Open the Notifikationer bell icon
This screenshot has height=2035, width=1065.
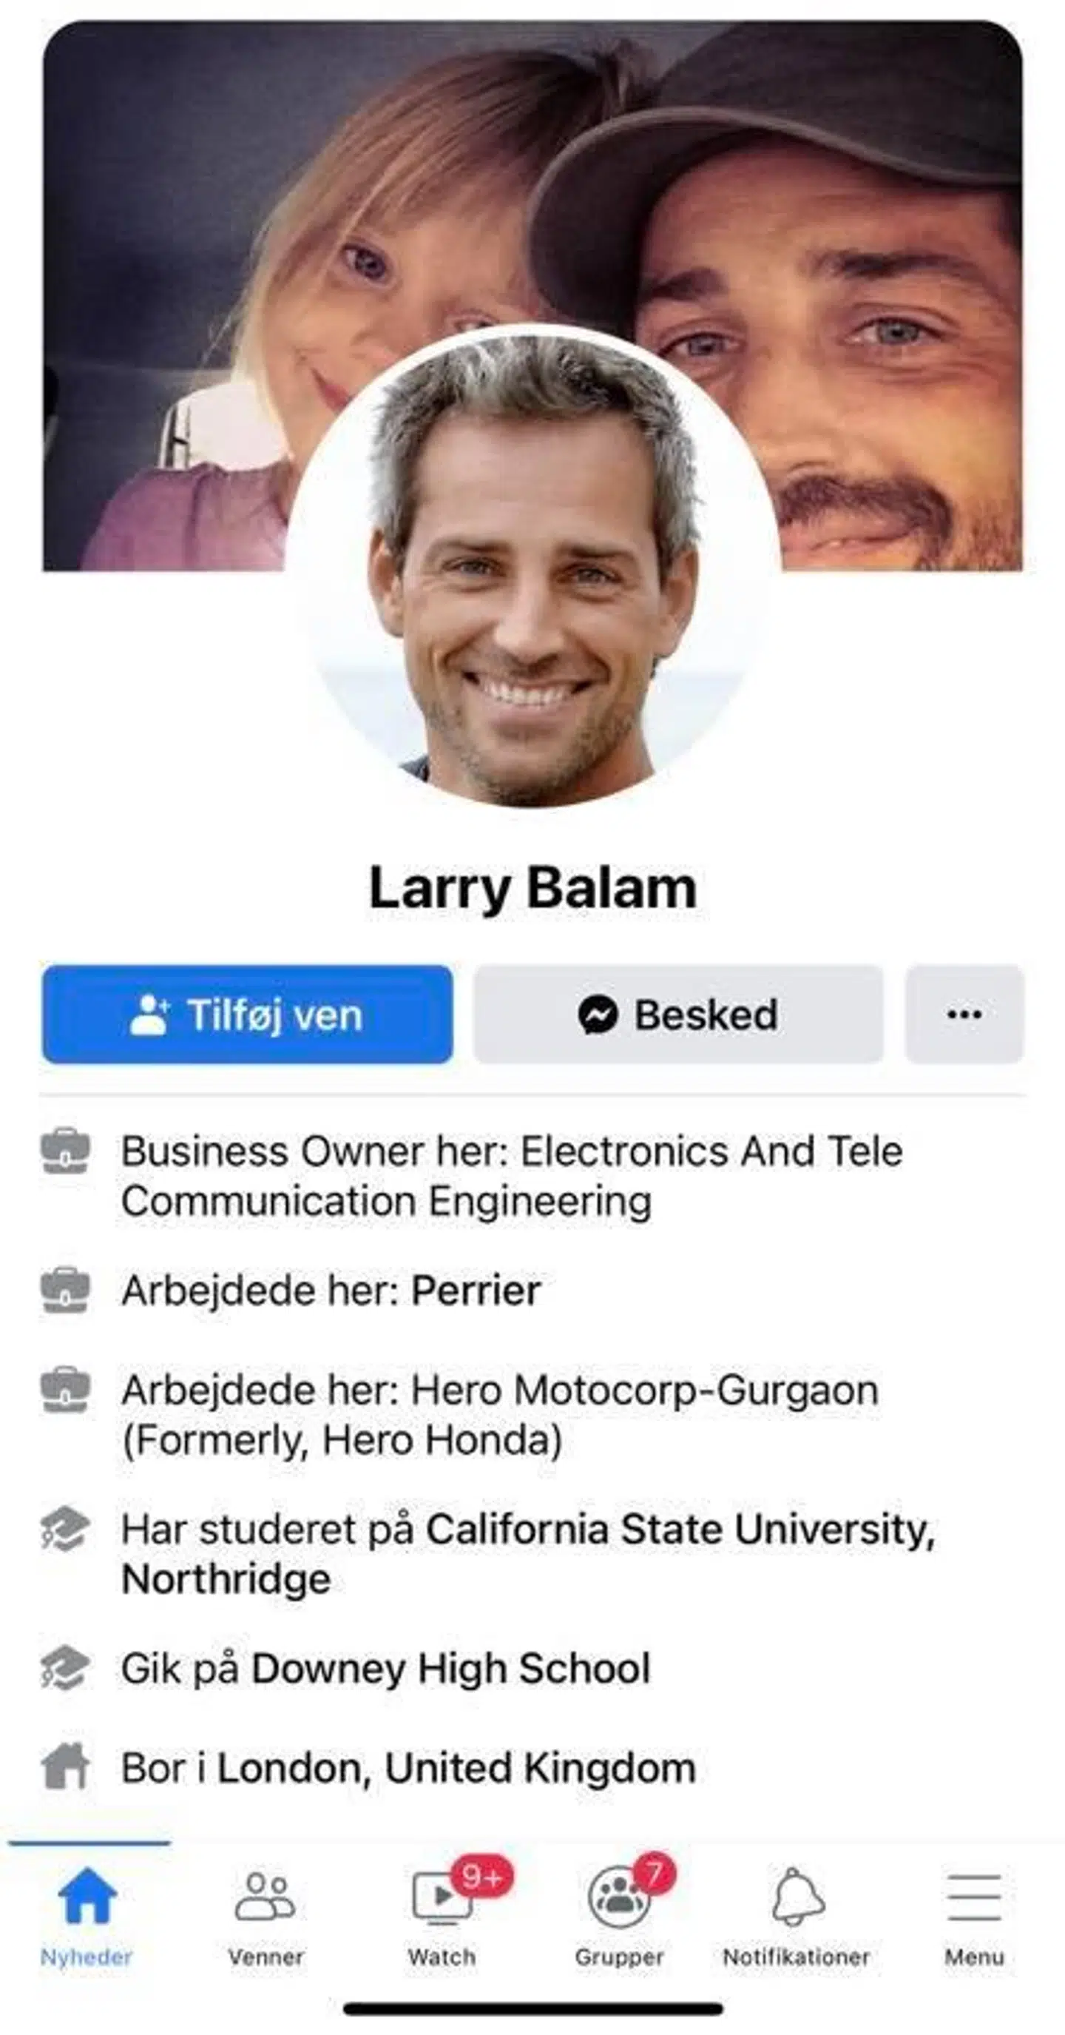click(x=797, y=1896)
